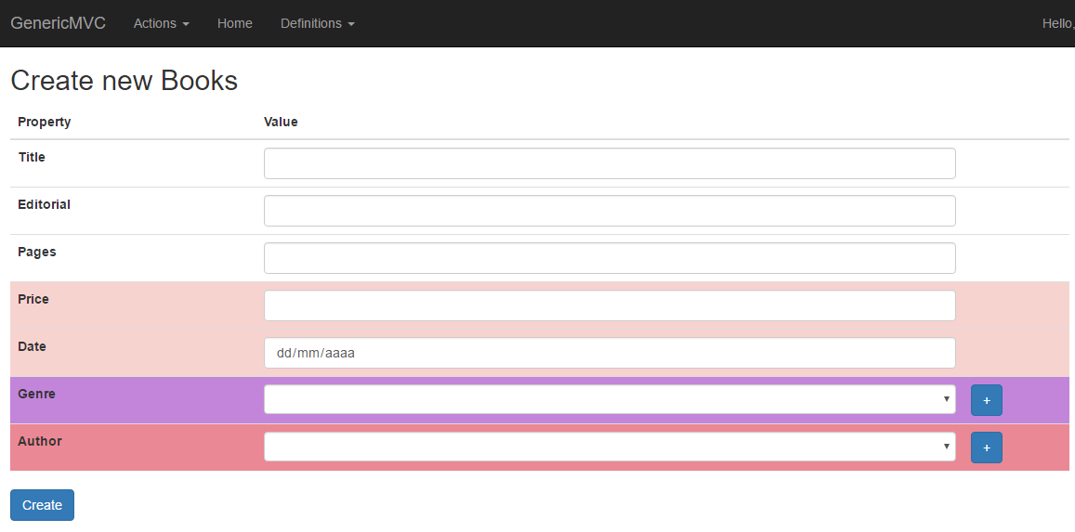Click the Date field with dd/mm/aaaa
Viewport: 1075px width, 532px height.
(610, 353)
